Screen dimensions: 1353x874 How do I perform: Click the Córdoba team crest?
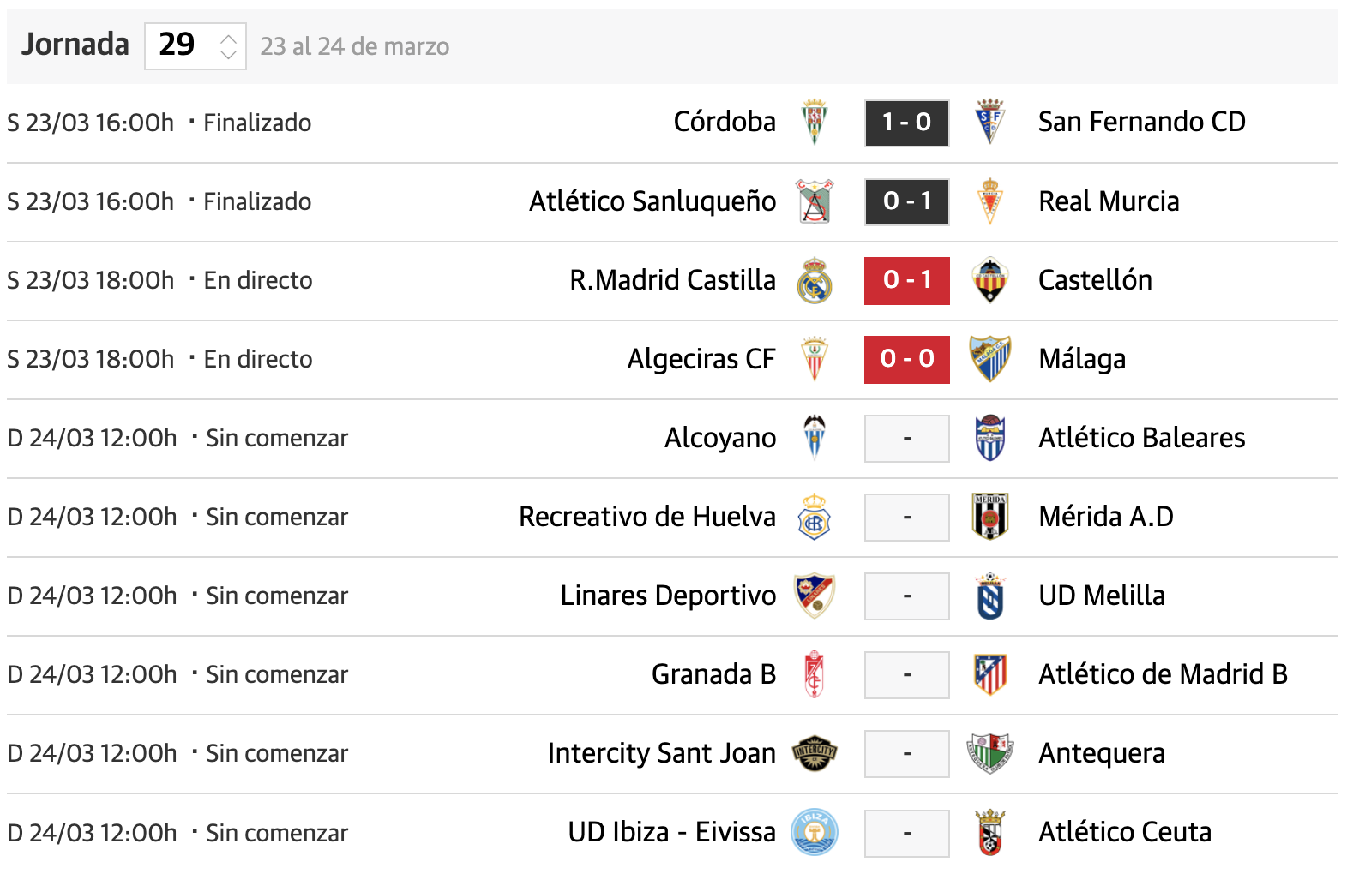[x=815, y=123]
